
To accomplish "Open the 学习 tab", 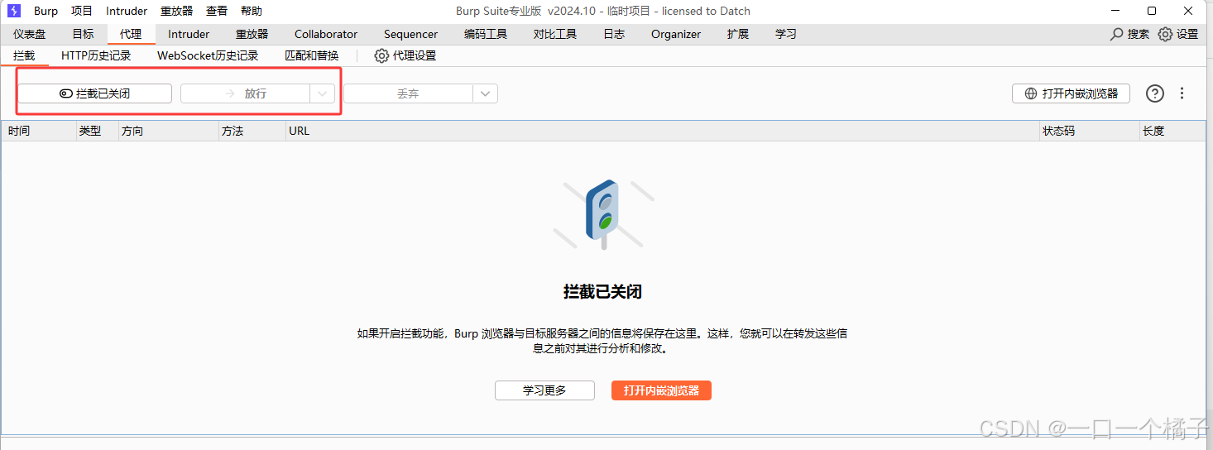I will pyautogui.click(x=786, y=34).
